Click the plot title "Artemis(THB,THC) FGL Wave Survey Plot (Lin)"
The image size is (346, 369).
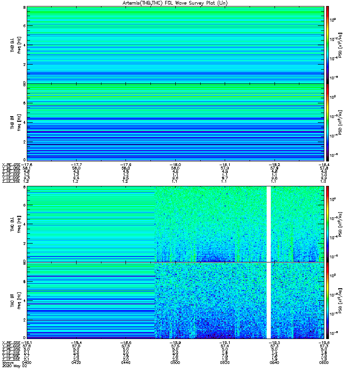pyautogui.click(x=175, y=3)
